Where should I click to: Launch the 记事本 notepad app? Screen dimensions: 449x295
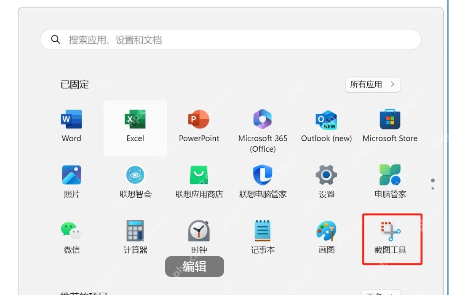(262, 231)
